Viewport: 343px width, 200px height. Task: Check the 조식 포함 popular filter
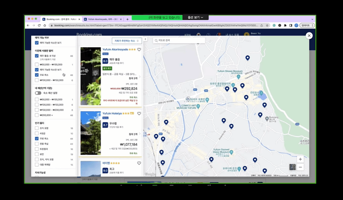37,128
